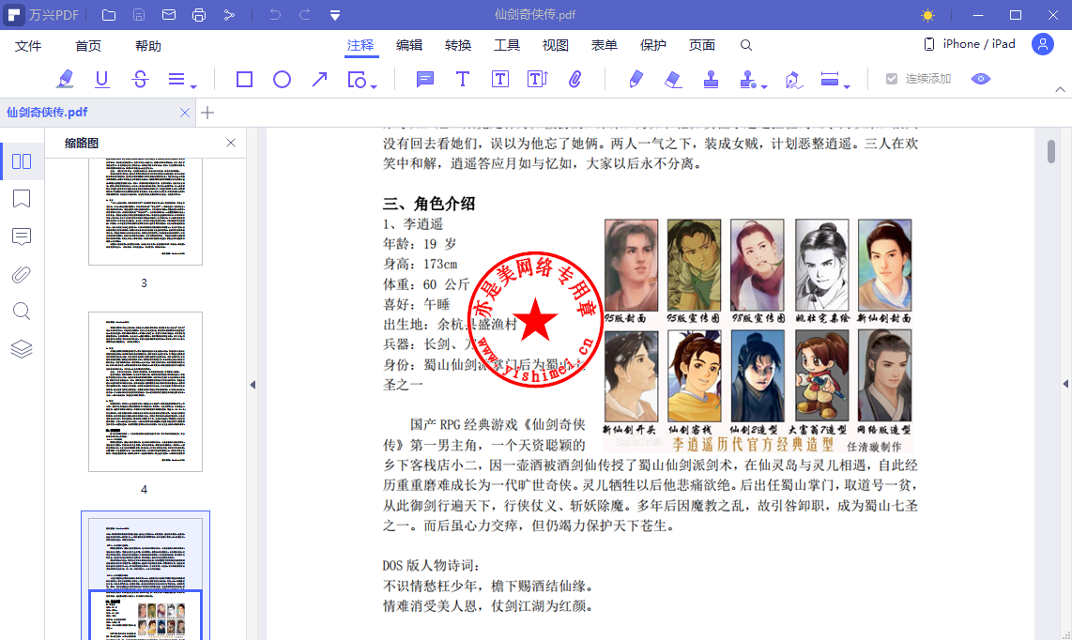Select the Stamp tool
1072x640 pixels.
click(x=711, y=80)
